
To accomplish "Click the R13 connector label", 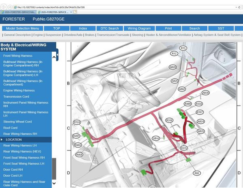I will tap(183, 48).
